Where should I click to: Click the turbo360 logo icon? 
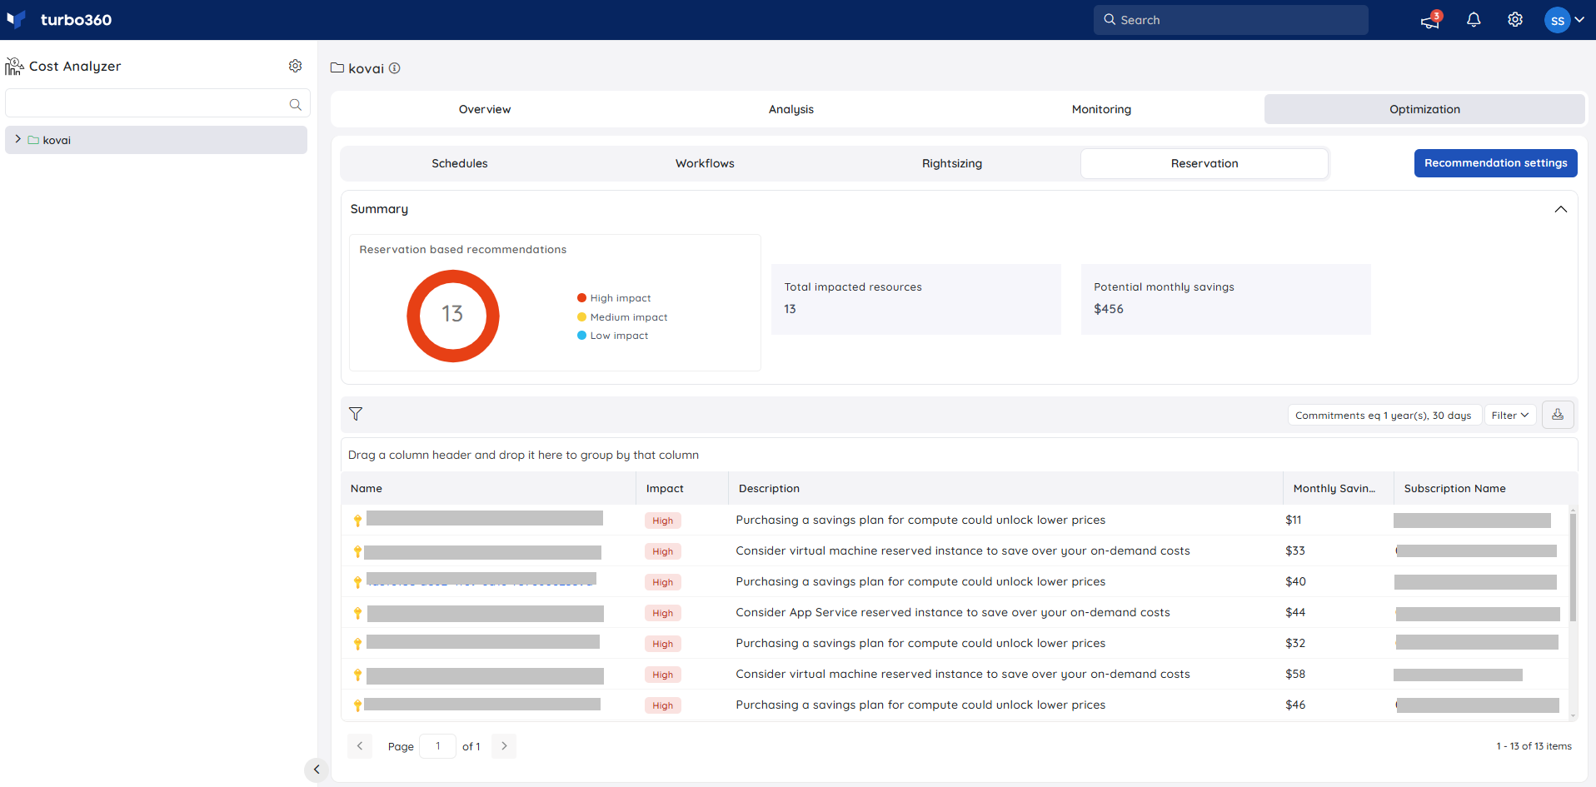point(16,19)
